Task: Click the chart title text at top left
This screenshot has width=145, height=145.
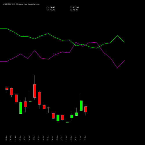Action: pyautogui.click(x=21, y=4)
